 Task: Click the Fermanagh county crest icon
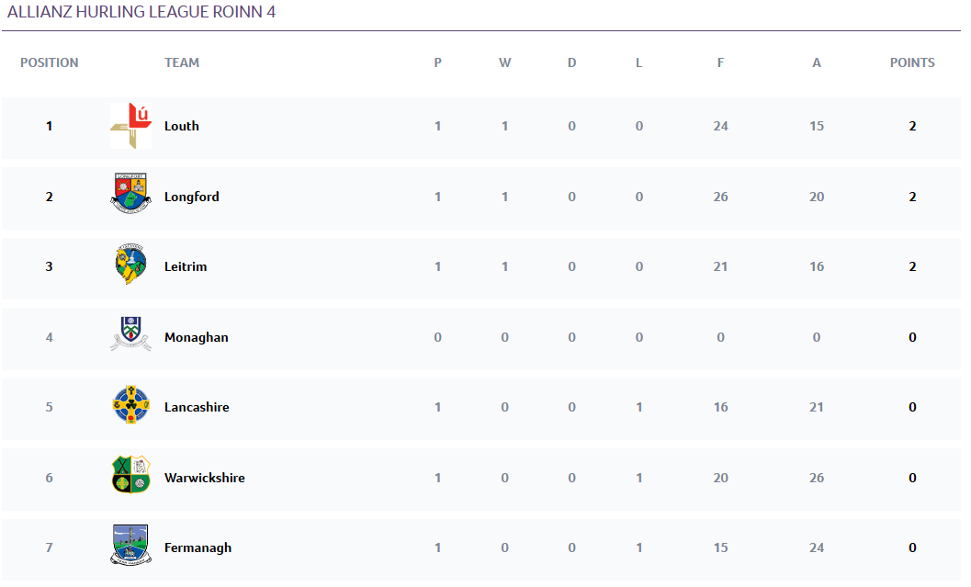tap(130, 545)
